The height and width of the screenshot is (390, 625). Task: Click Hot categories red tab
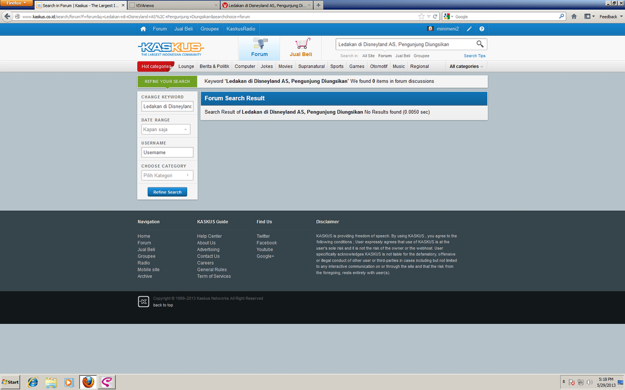click(156, 66)
